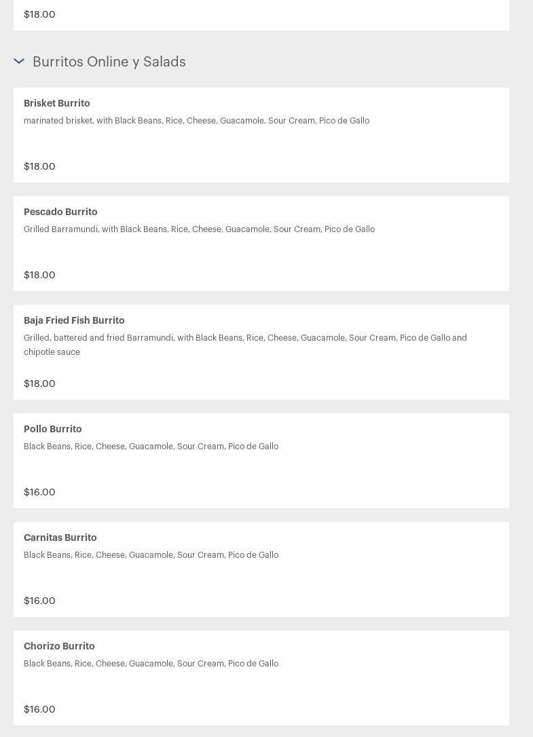The width and height of the screenshot is (533, 737).
Task: Click the Burritos Online y Salads heading
Action: pyautogui.click(x=109, y=62)
